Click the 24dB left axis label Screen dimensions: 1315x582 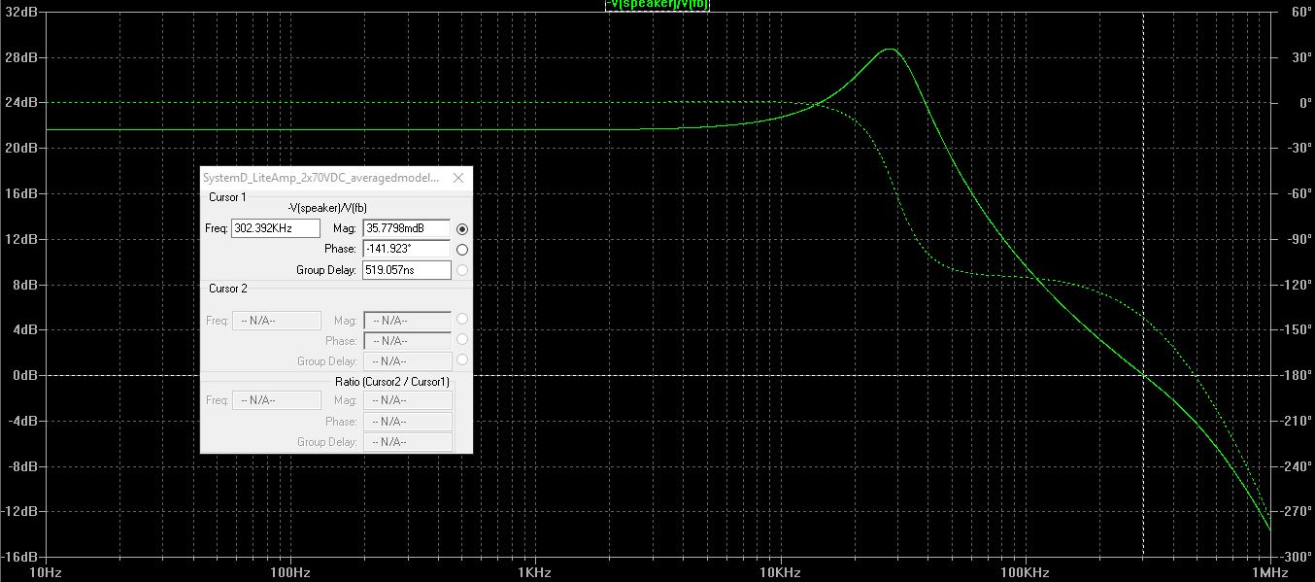point(19,102)
